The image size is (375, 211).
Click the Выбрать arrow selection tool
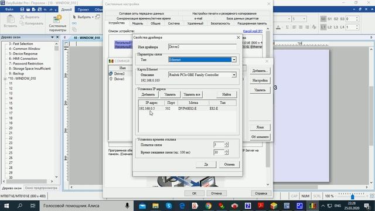[83, 17]
